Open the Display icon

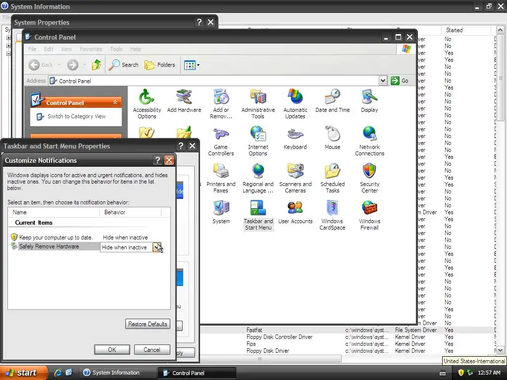369,101
